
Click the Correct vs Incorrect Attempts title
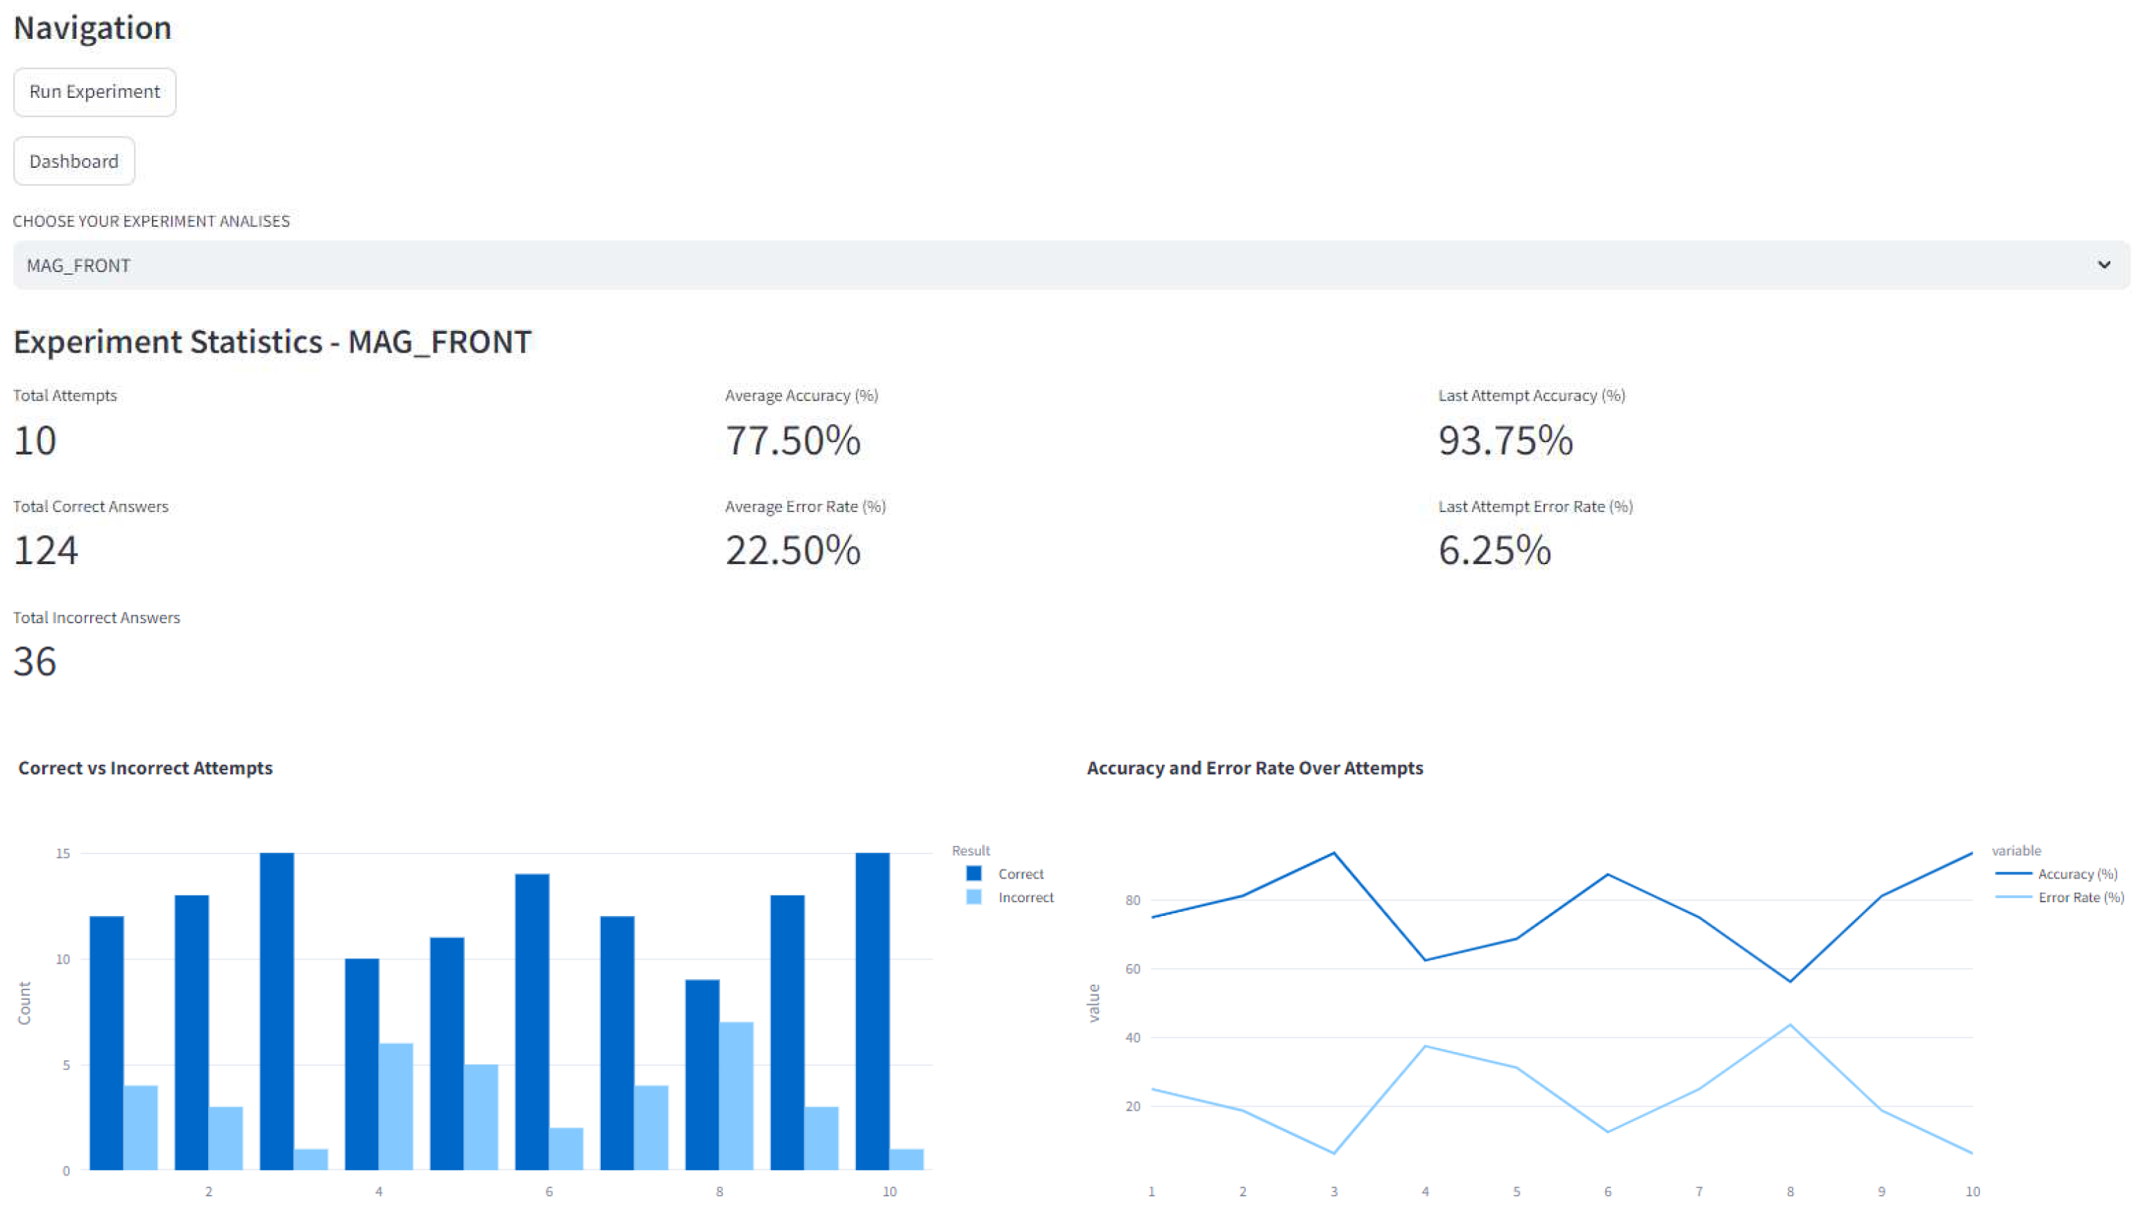145,768
